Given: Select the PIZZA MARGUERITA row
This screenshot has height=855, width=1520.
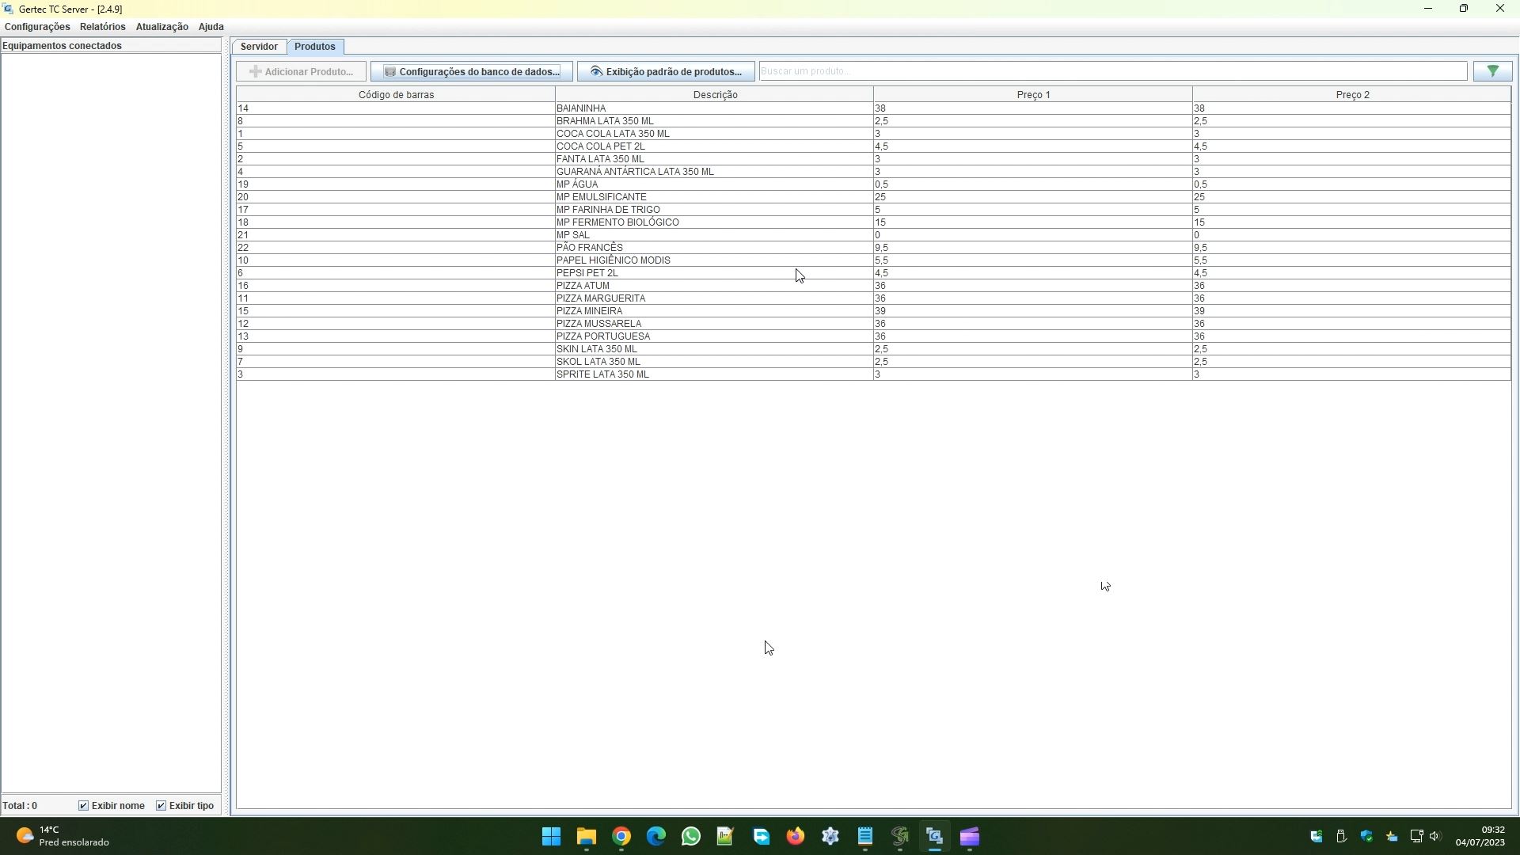Looking at the screenshot, I should point(874,298).
